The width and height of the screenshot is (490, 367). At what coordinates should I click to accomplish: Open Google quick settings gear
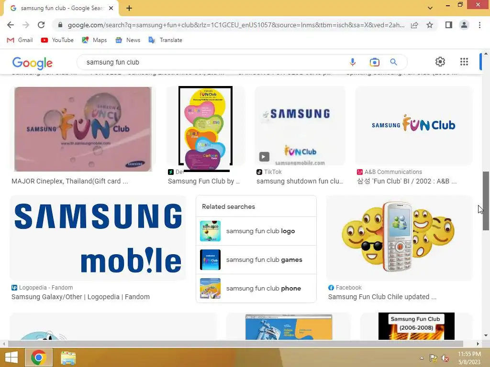point(440,62)
